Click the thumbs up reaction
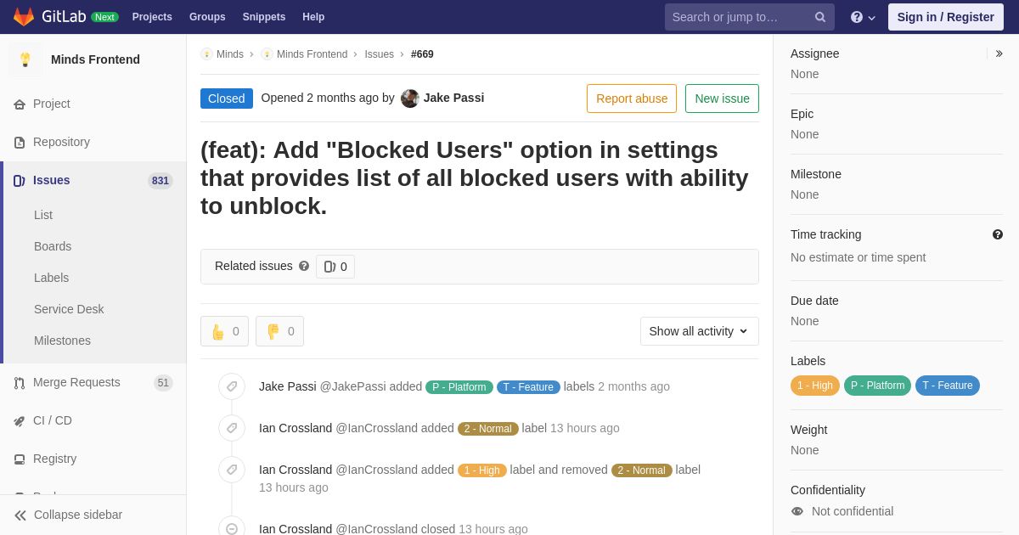Image resolution: width=1019 pixels, height=535 pixels. click(224, 331)
